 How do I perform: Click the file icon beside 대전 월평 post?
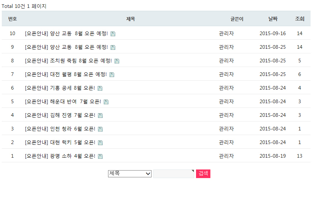coord(112,75)
